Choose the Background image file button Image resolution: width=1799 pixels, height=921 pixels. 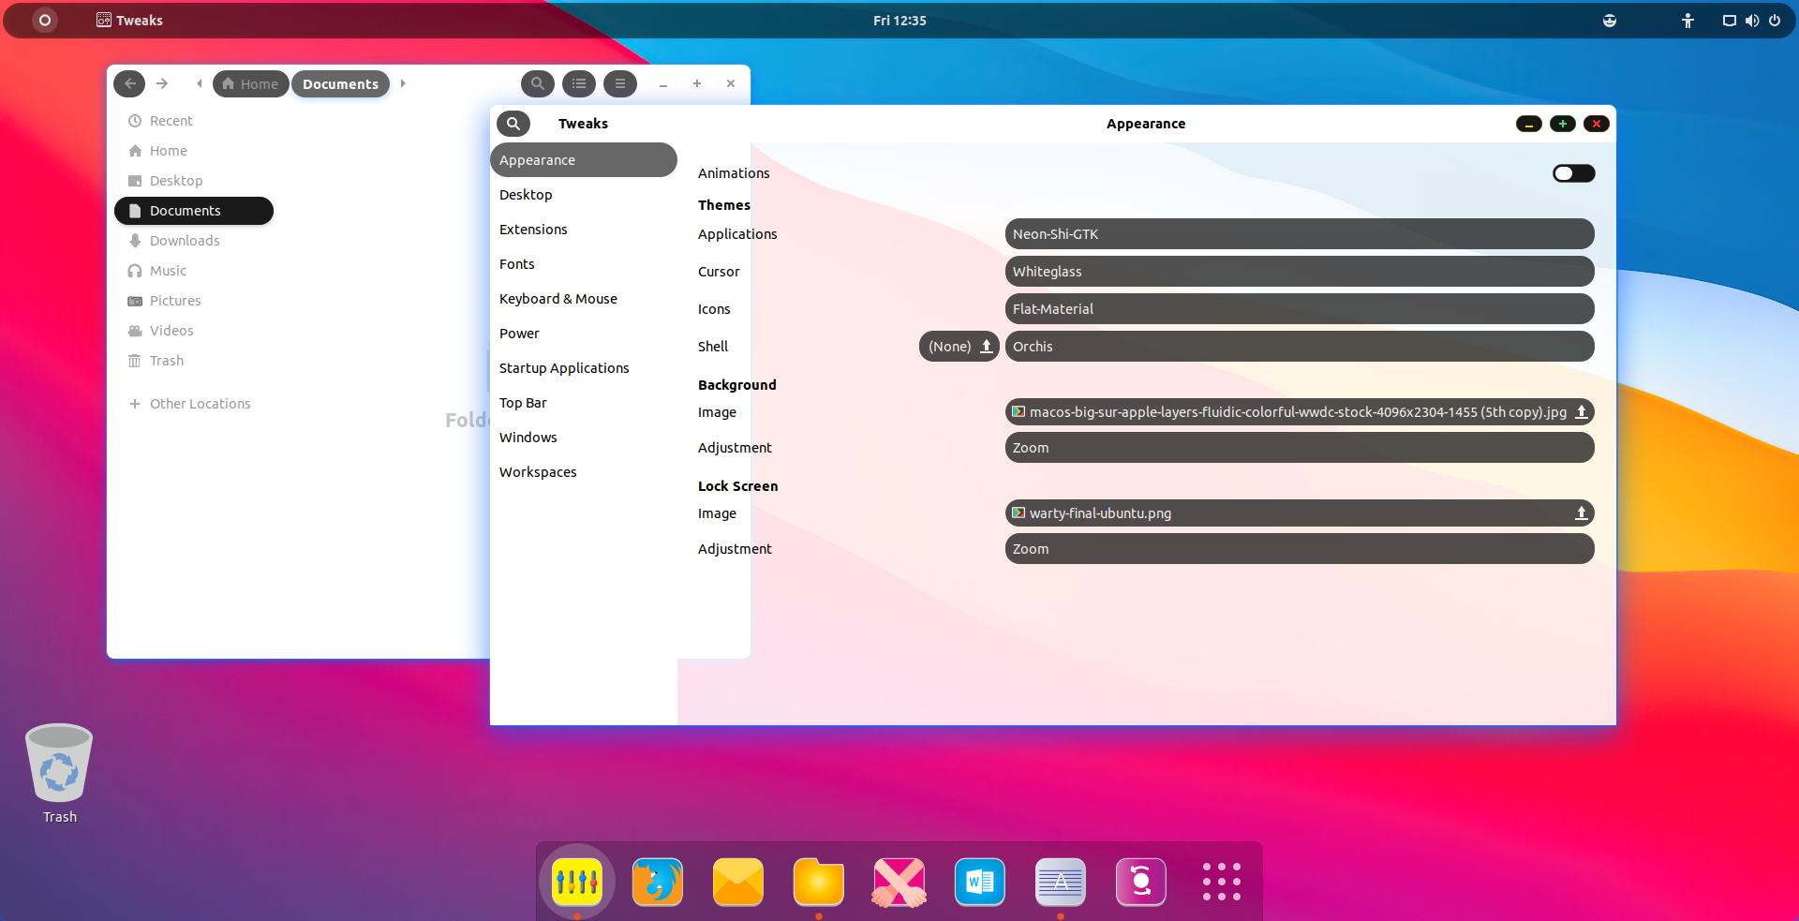[1300, 412]
